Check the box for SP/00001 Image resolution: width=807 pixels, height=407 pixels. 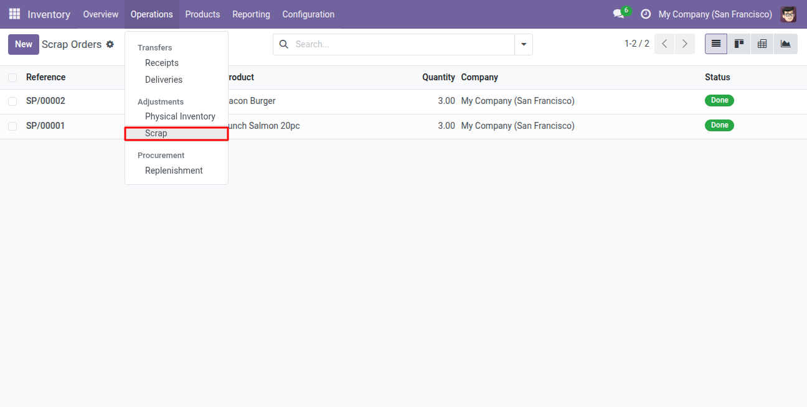(x=12, y=126)
